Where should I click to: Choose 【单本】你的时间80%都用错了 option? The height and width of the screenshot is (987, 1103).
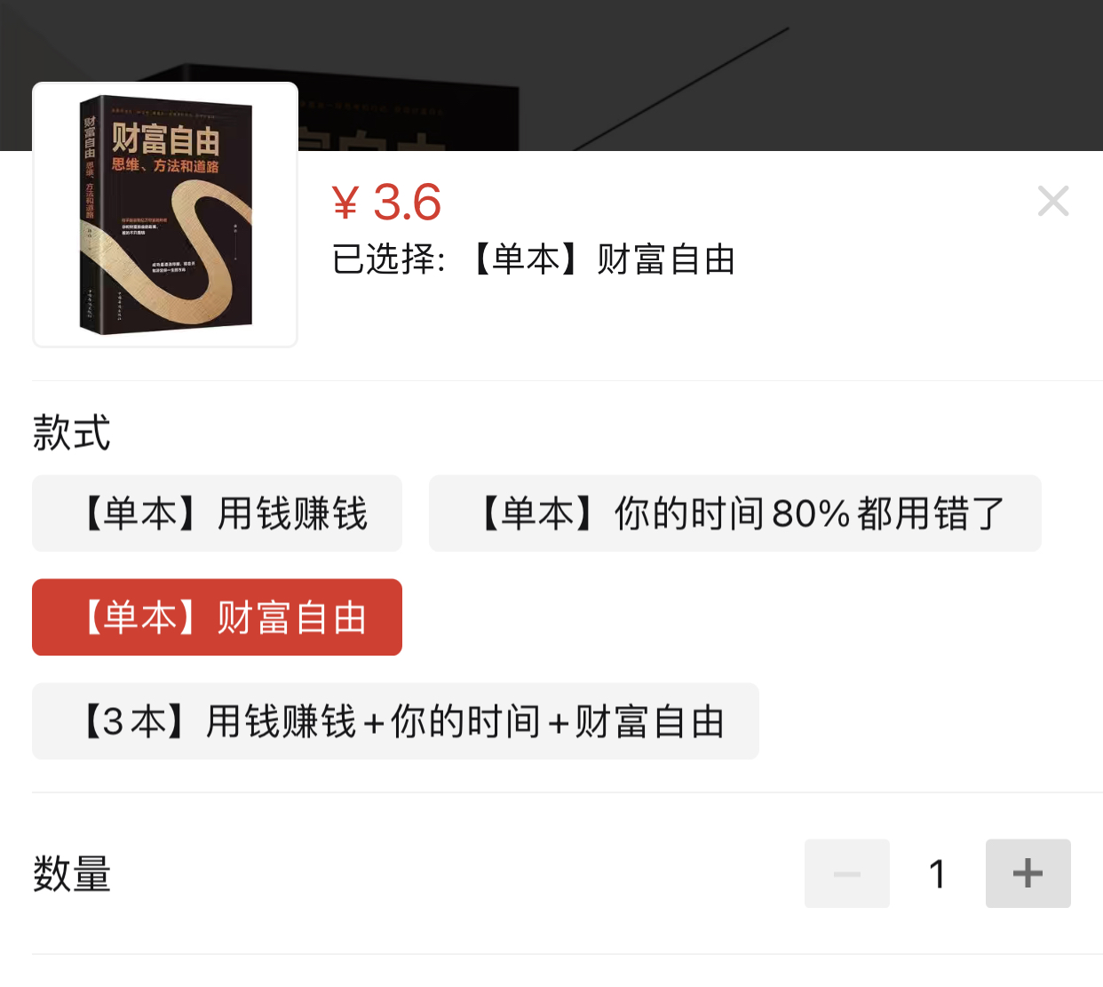(x=734, y=513)
